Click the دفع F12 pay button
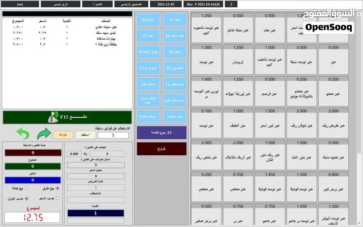 (x=67, y=117)
